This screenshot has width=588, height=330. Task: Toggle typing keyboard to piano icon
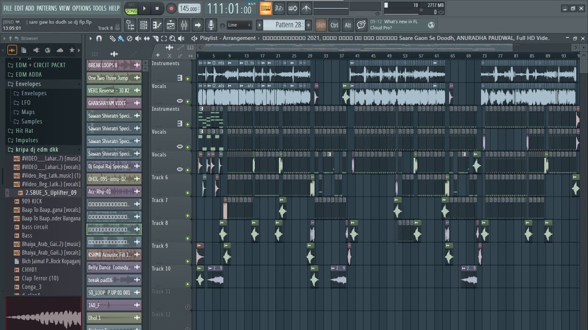(266, 8)
